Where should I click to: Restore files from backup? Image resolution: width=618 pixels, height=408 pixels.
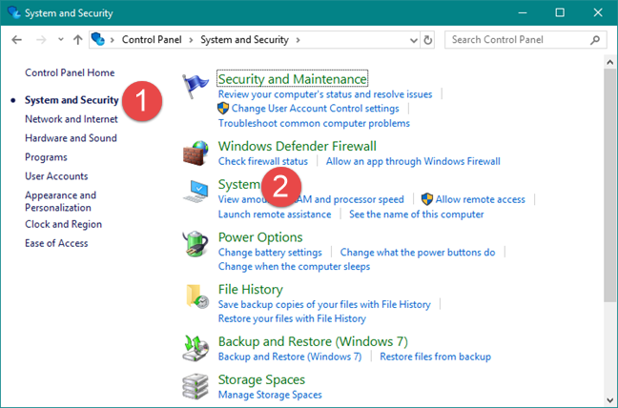[x=435, y=357]
